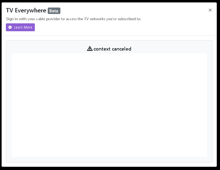Click the word "Learn" on the purple button
The image size is (220, 170).
[x=18, y=27]
